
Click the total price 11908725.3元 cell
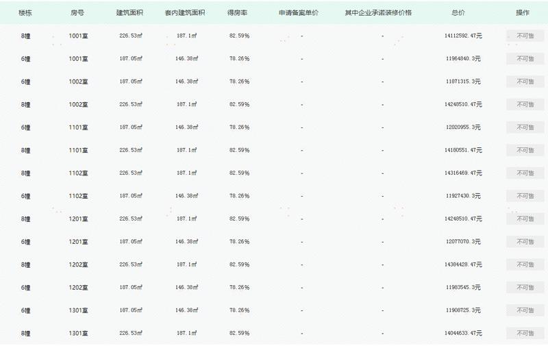463,310
